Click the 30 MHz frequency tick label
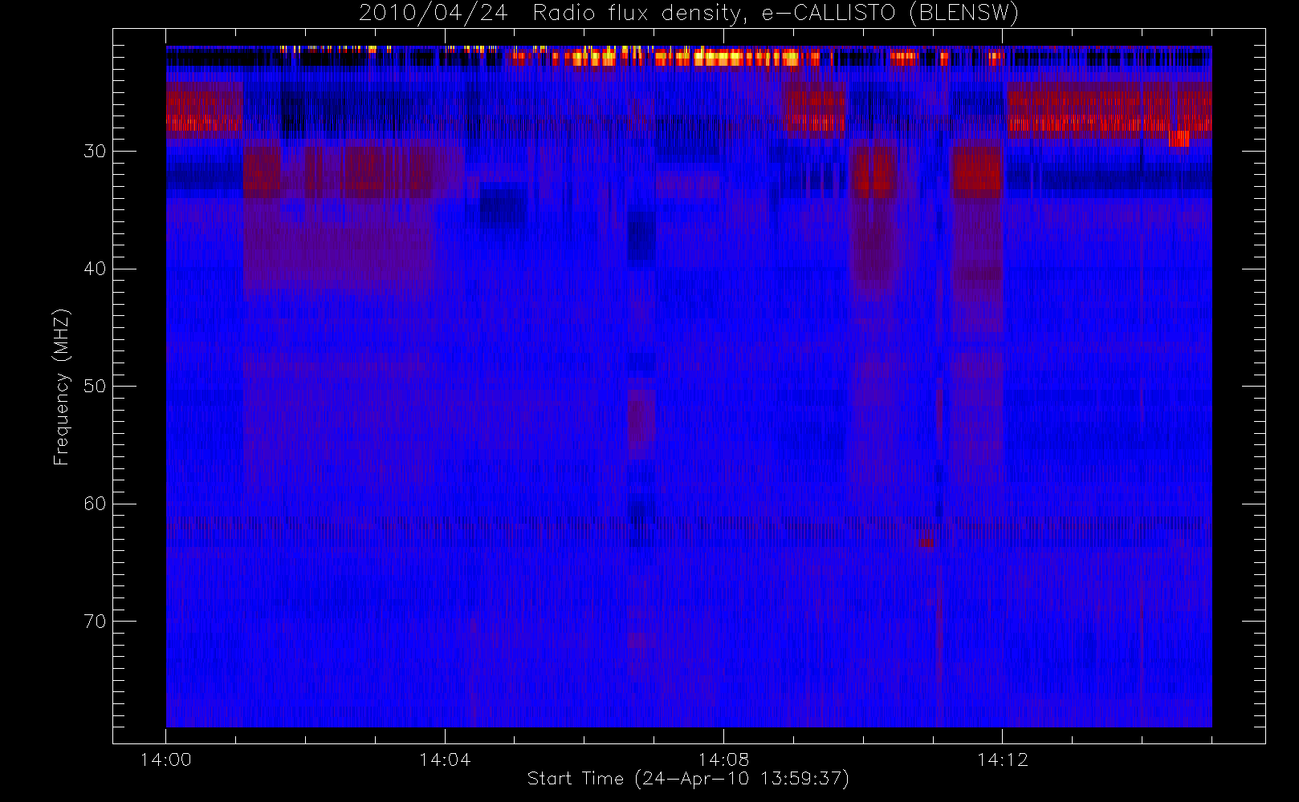Viewport: 1299px width, 802px height. 95,151
